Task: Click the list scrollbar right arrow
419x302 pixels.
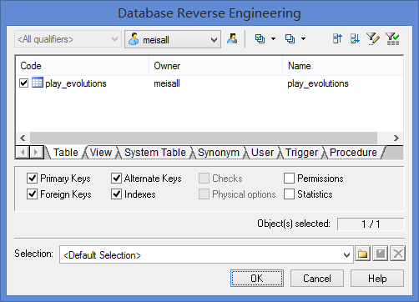Action: coord(396,138)
